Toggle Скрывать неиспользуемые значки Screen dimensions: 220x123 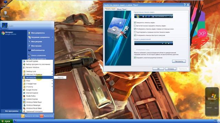135,58
